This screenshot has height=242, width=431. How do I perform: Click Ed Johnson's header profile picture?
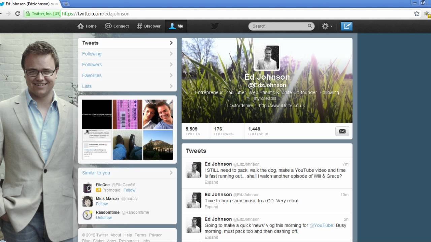pyautogui.click(x=267, y=57)
